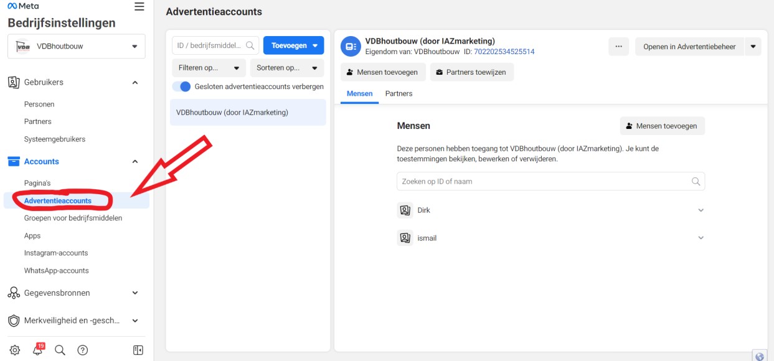Click the search icon in ID/bedrijfsmiddel field
Viewport: 774px width, 361px height.
(250, 45)
